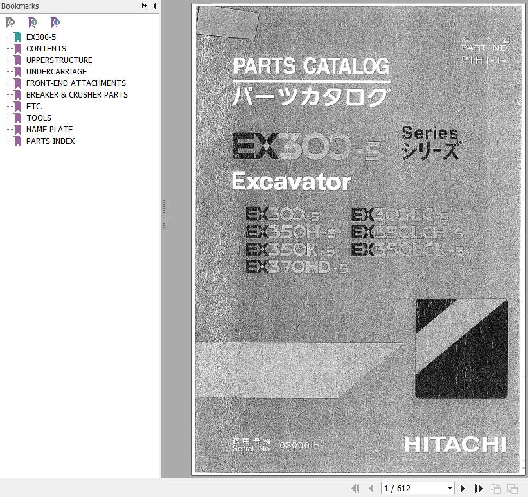
Task: Click the HITACHI logo text on cover
Action: pyautogui.click(x=455, y=444)
